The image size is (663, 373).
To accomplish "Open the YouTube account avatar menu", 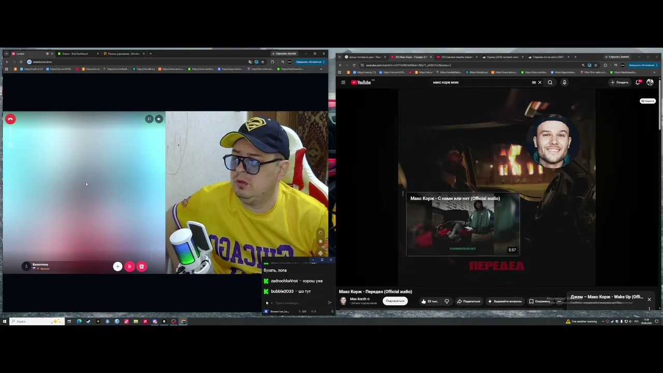I will pos(650,82).
